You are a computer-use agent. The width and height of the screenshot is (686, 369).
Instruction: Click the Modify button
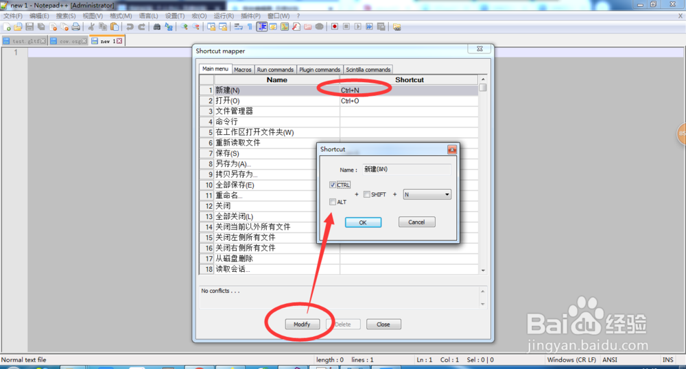302,325
